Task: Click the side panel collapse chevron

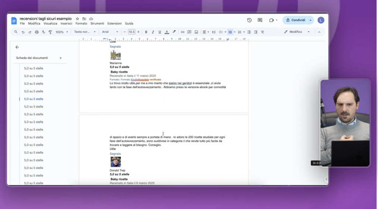Action: click(326, 179)
